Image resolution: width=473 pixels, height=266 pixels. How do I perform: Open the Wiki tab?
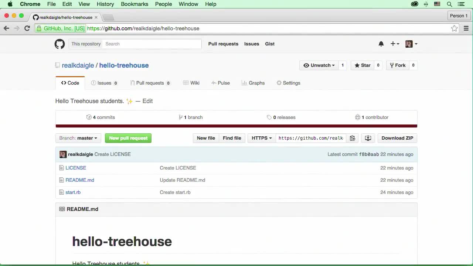191,83
